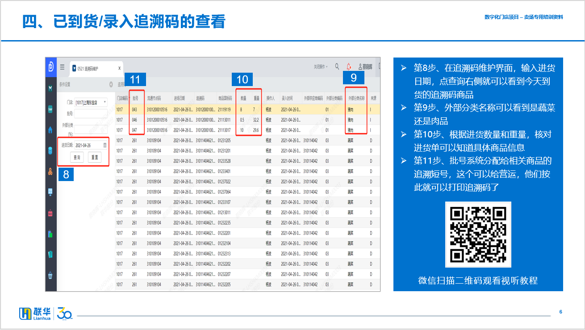Click weight cell 32.2
The height and width of the screenshot is (330, 585).
(256, 120)
